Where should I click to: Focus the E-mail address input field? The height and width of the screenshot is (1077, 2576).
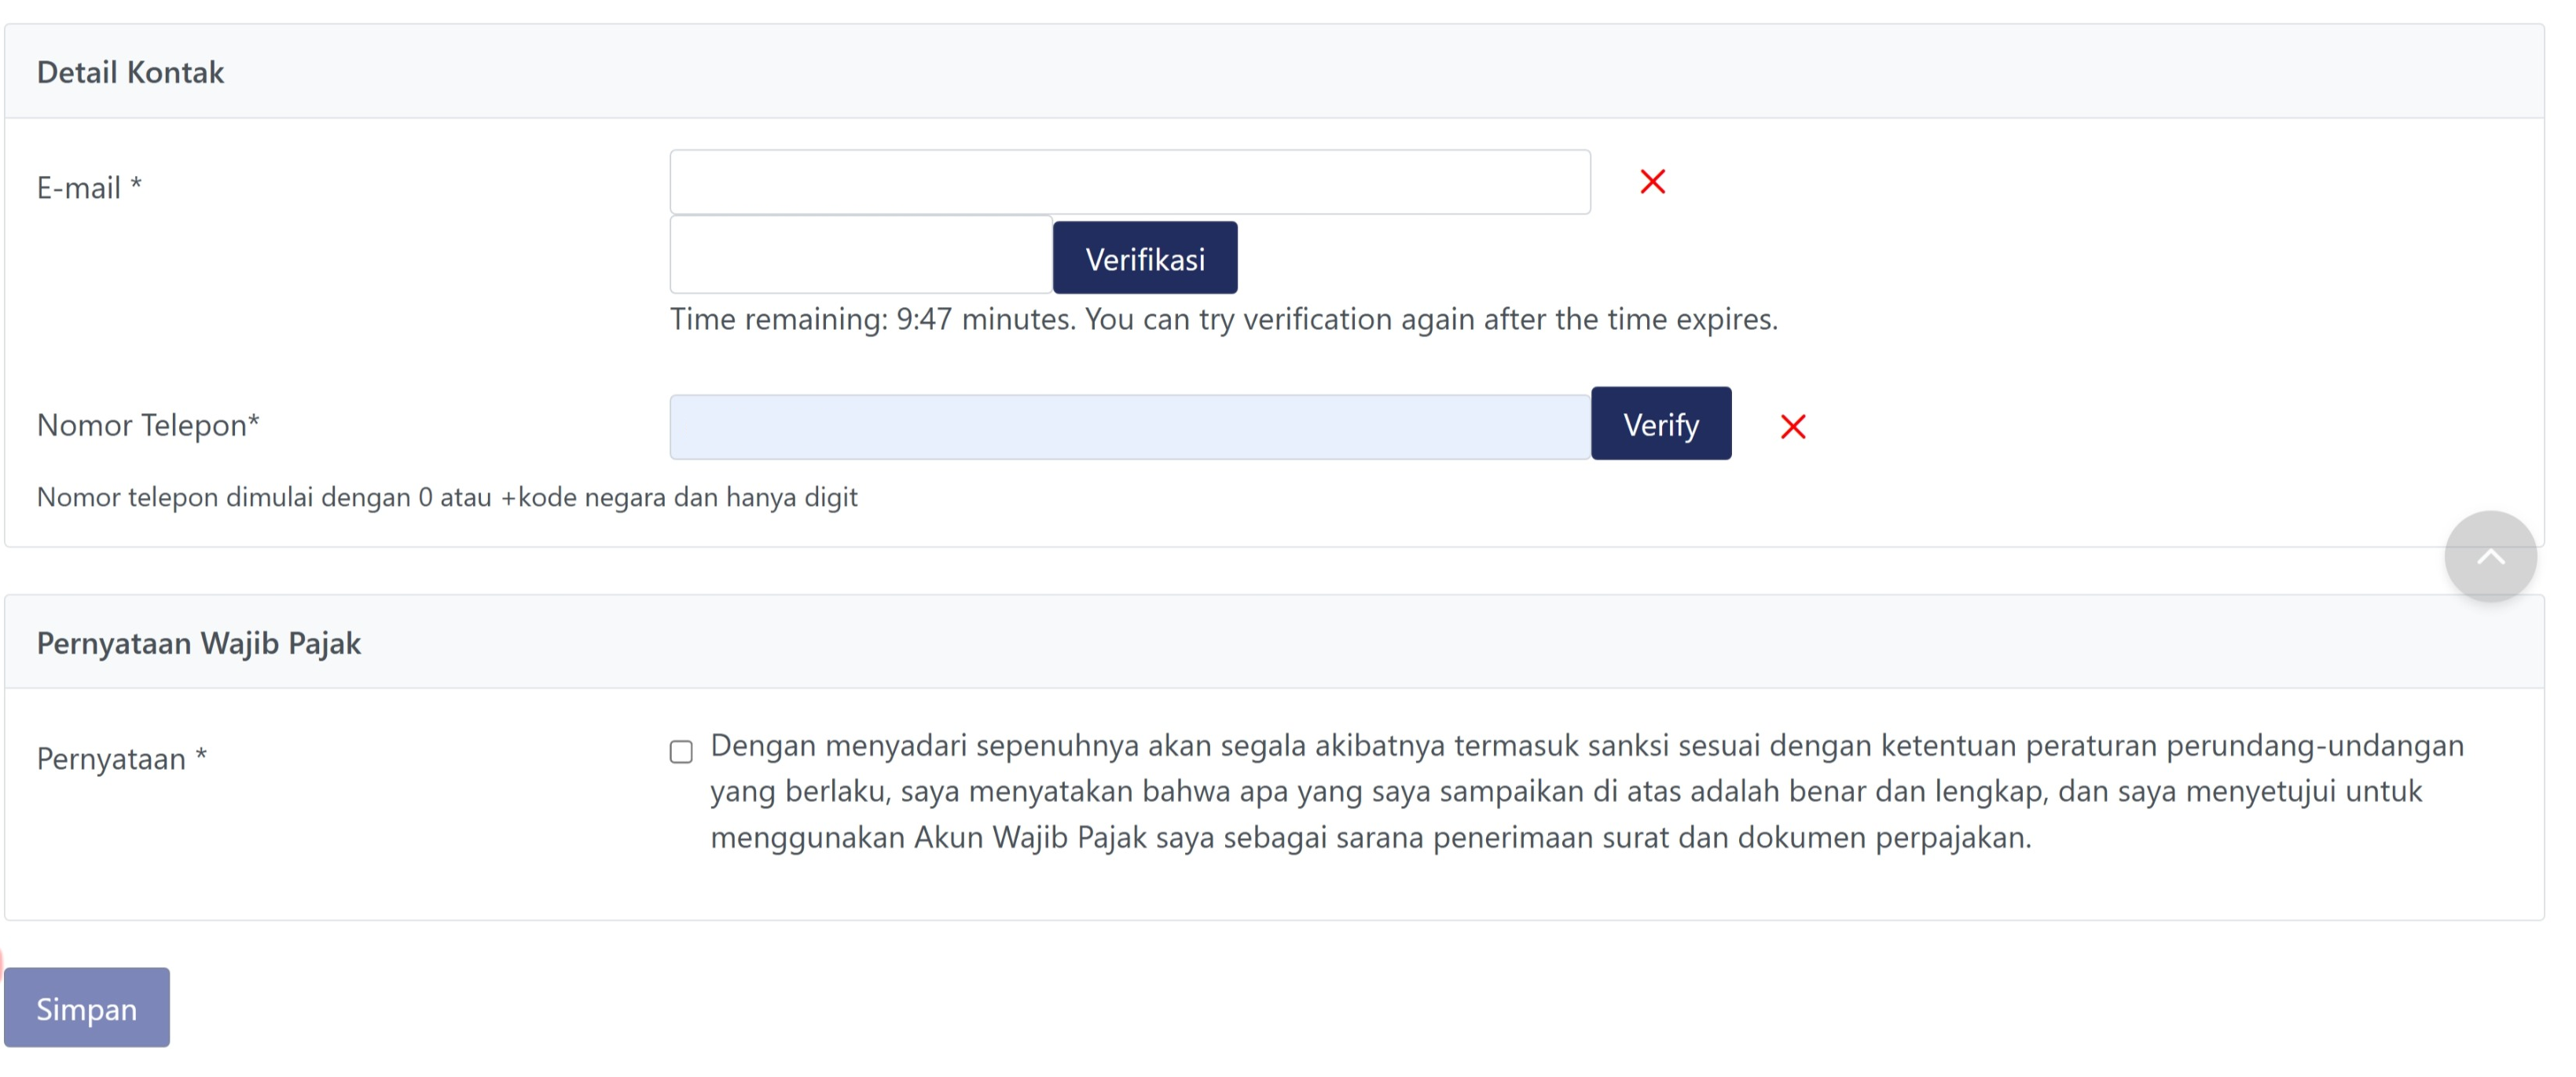pyautogui.click(x=1129, y=183)
